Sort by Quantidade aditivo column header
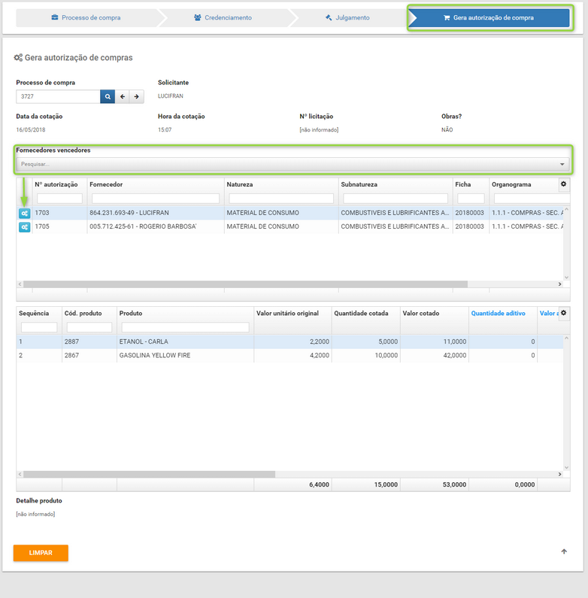The height and width of the screenshot is (598, 588). pyautogui.click(x=498, y=313)
